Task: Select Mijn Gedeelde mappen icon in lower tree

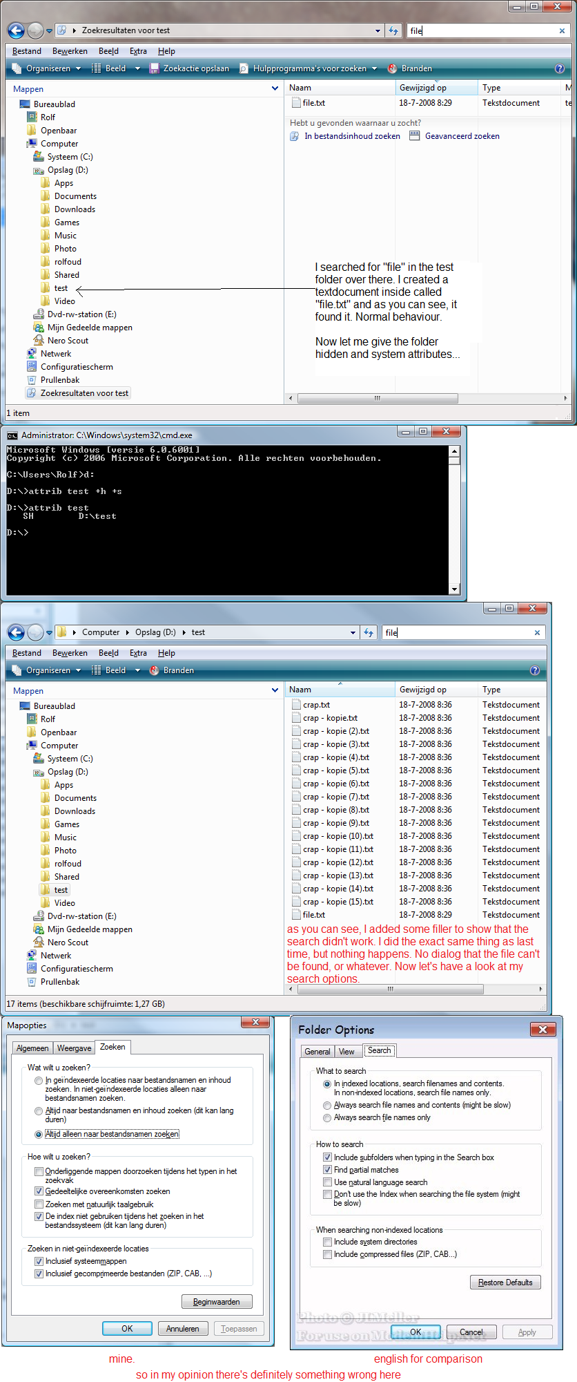Action: pyautogui.click(x=39, y=929)
